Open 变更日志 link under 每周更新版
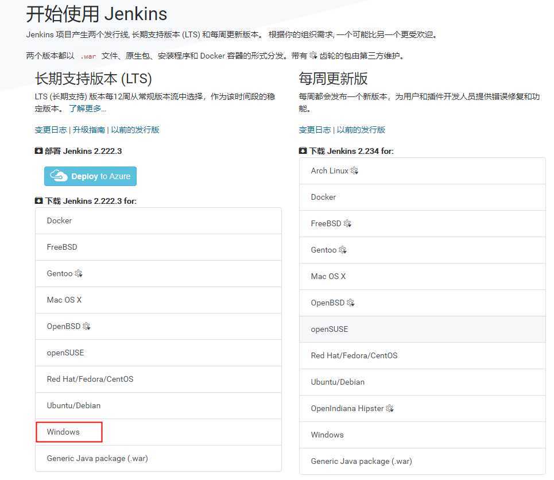Image resolution: width=554 pixels, height=480 pixels. [315, 130]
